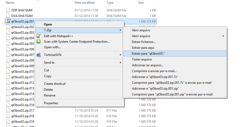Click the qt5box03.zip.010 file icon

(8, 71)
